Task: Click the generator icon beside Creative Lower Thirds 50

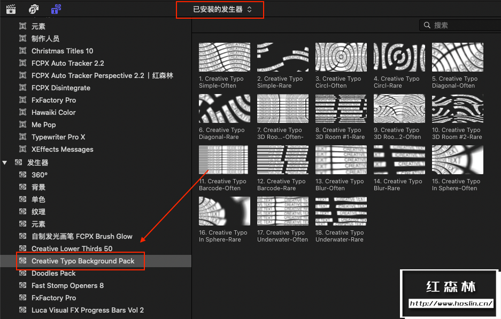Action: [22, 248]
